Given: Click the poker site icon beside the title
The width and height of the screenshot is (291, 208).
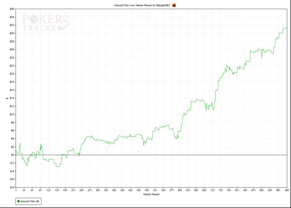Looking at the screenshot, I should pos(174,5).
